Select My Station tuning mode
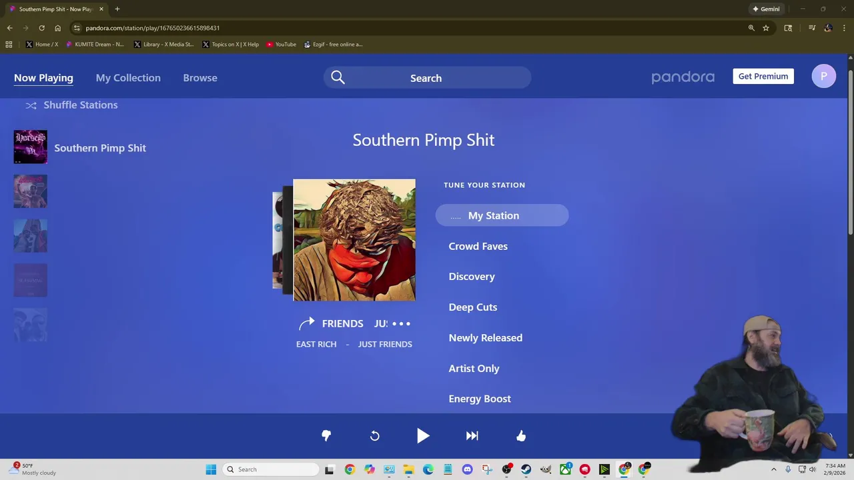The image size is (854, 480). coord(502,215)
